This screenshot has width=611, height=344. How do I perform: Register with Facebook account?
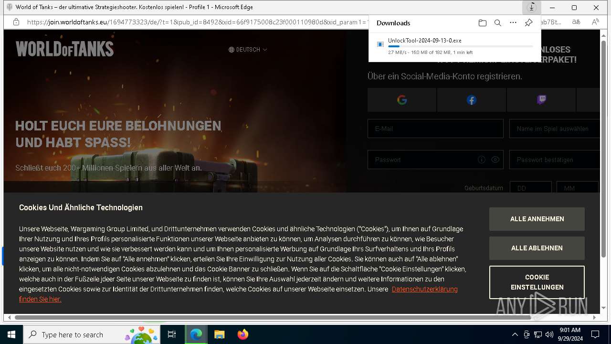(472, 100)
